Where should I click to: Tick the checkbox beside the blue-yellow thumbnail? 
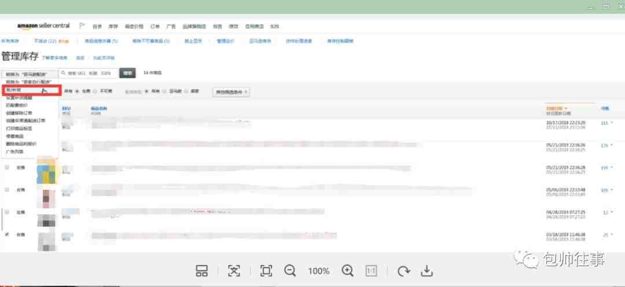[x=7, y=167]
